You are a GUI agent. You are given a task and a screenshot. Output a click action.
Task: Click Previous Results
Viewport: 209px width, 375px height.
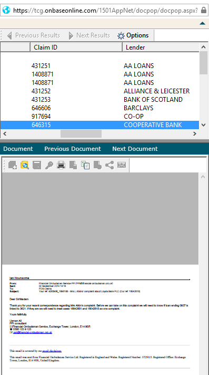coord(33,35)
